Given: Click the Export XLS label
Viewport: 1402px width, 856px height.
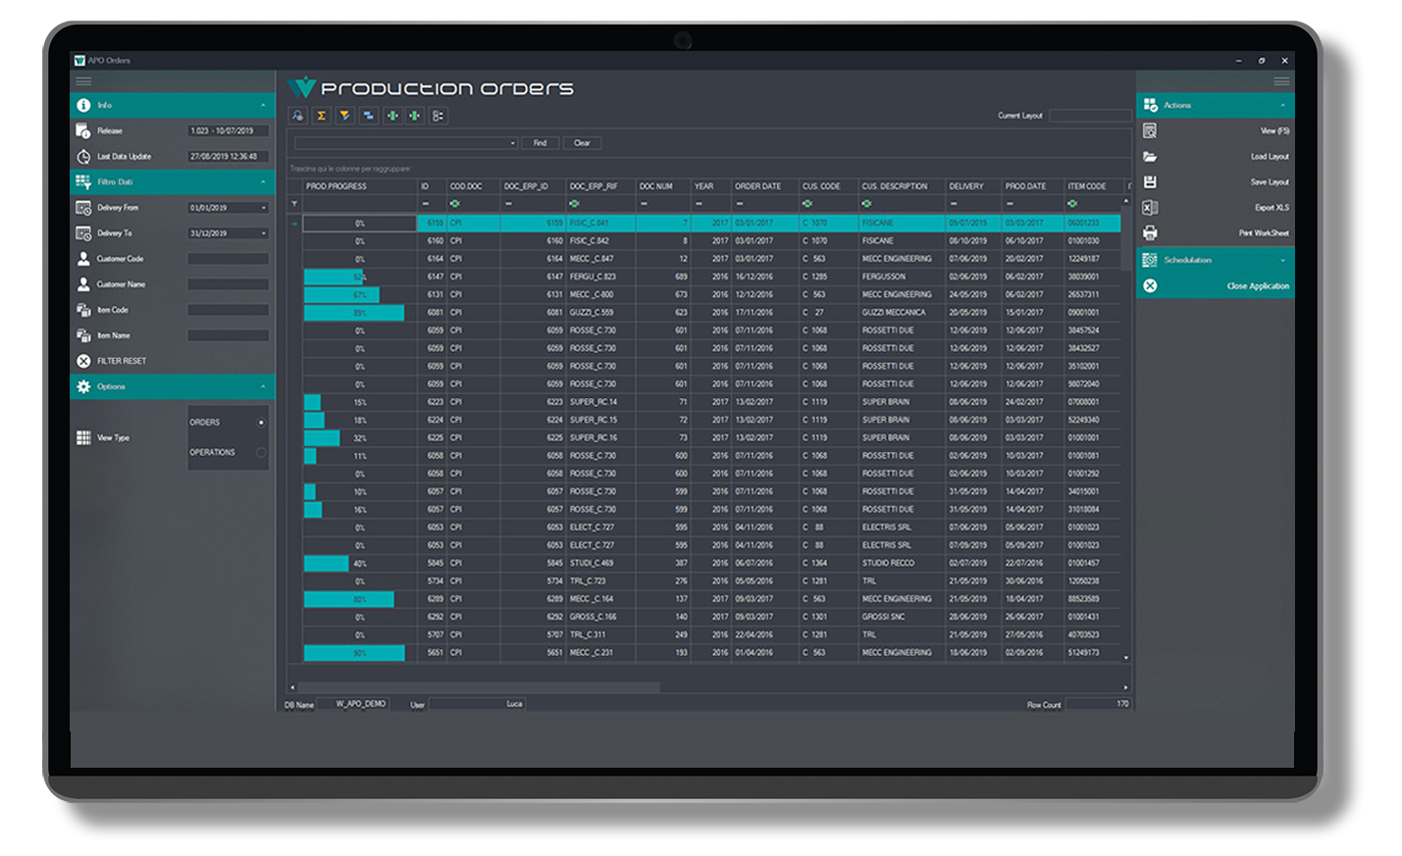Looking at the screenshot, I should (1272, 208).
